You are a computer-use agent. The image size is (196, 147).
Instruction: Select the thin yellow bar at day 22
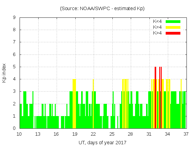tap(93, 104)
